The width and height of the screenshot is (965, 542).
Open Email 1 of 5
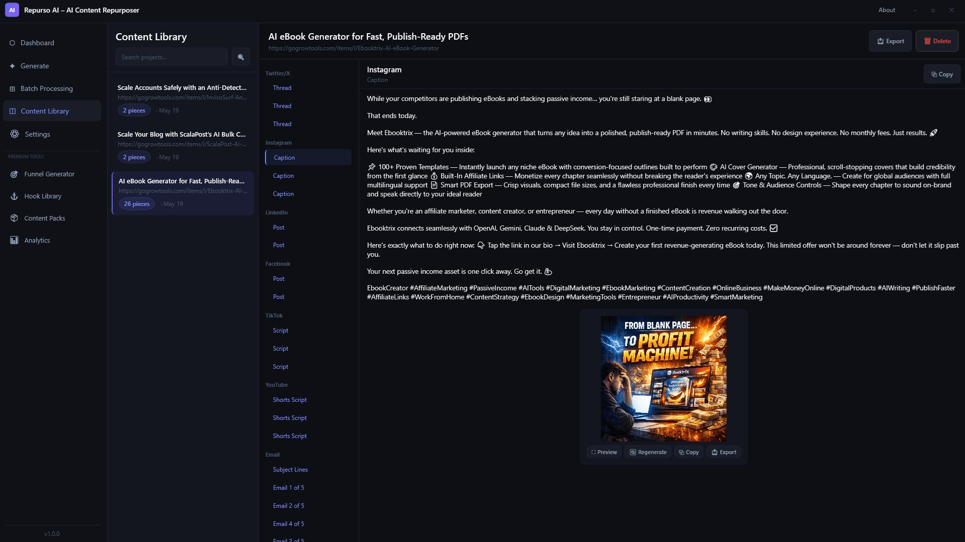click(x=308, y=488)
